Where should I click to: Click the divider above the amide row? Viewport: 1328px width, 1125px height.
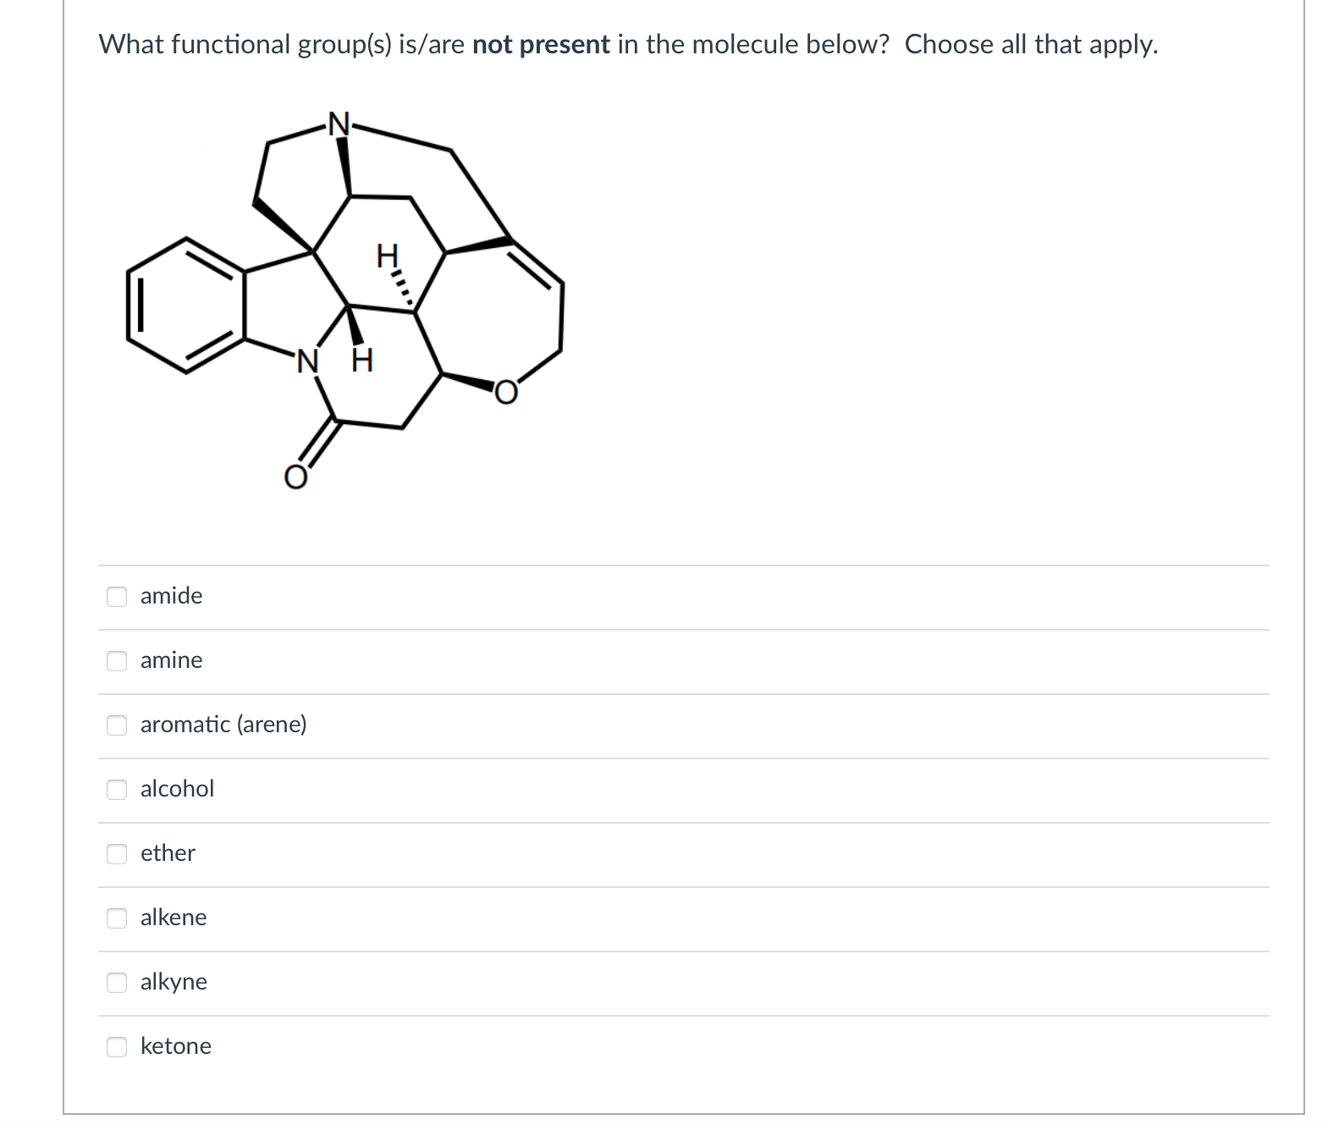click(677, 565)
